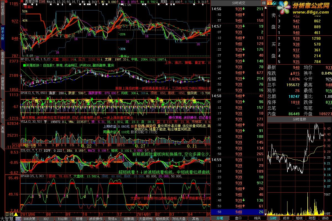The height and width of the screenshot is (221, 332).
Task: Open the TS诊断 indicator tab
Action: [62, 219]
